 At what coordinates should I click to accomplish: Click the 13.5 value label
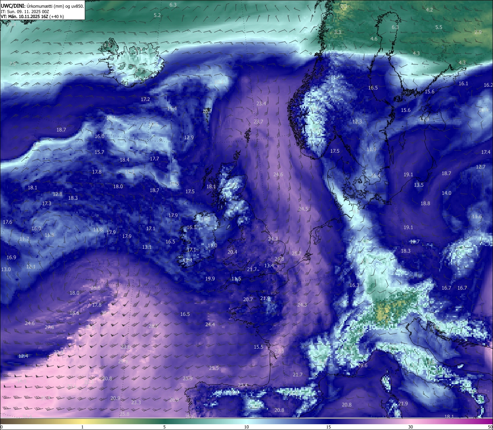click(x=419, y=185)
